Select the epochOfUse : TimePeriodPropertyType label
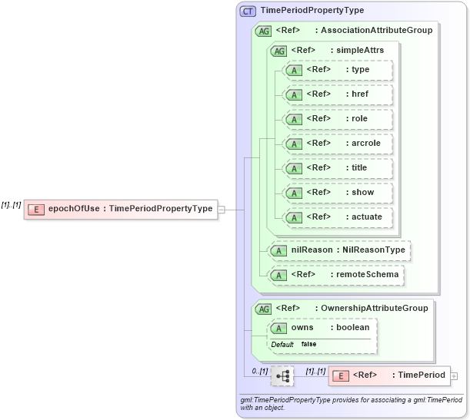The width and height of the screenshot is (470, 420). tap(131, 208)
